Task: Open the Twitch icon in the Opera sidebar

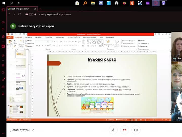Action: (3, 46)
